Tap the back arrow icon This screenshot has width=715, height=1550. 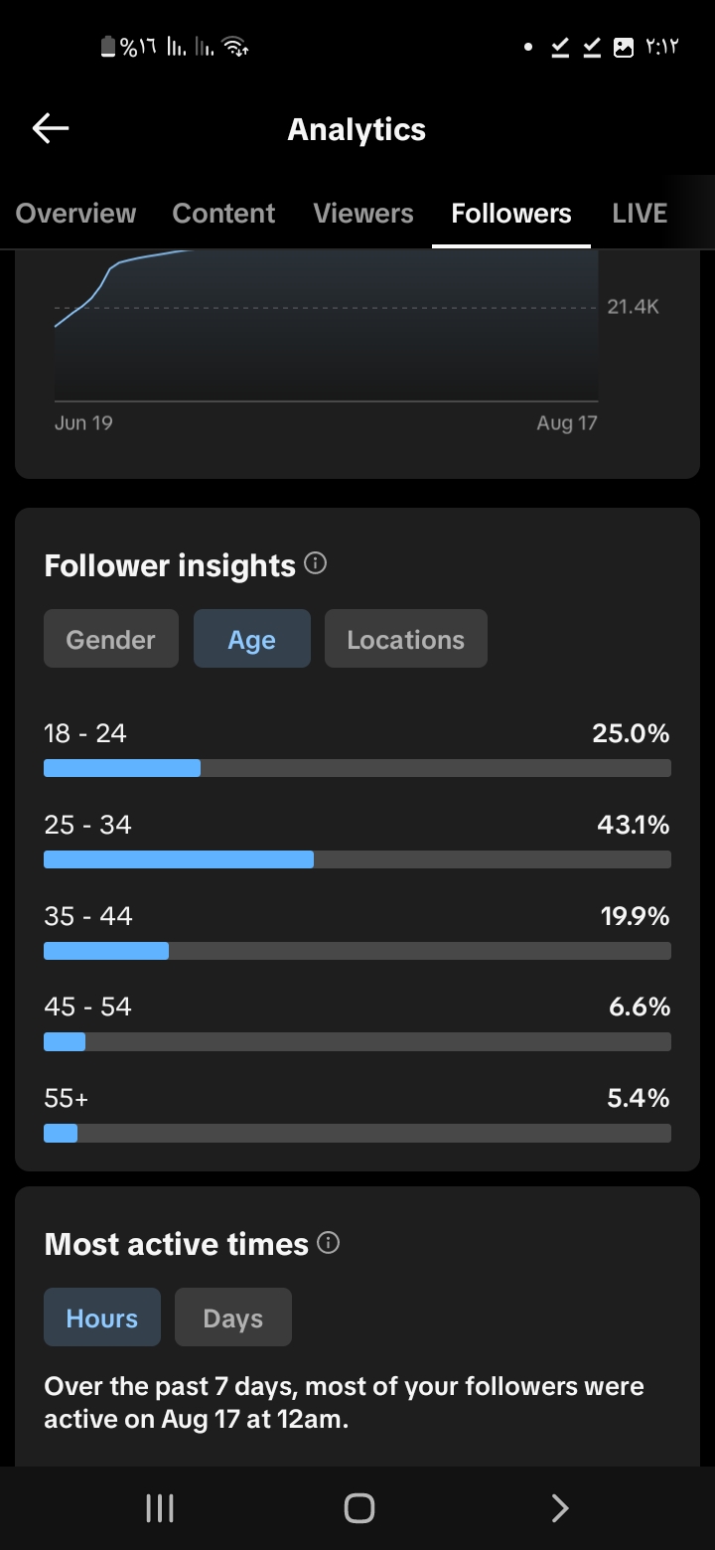(51, 128)
